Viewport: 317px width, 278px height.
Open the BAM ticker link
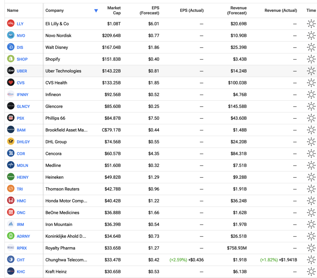(21, 130)
